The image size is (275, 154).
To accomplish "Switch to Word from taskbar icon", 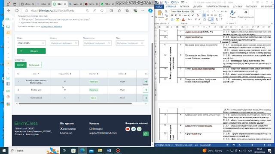I will 109,150.
